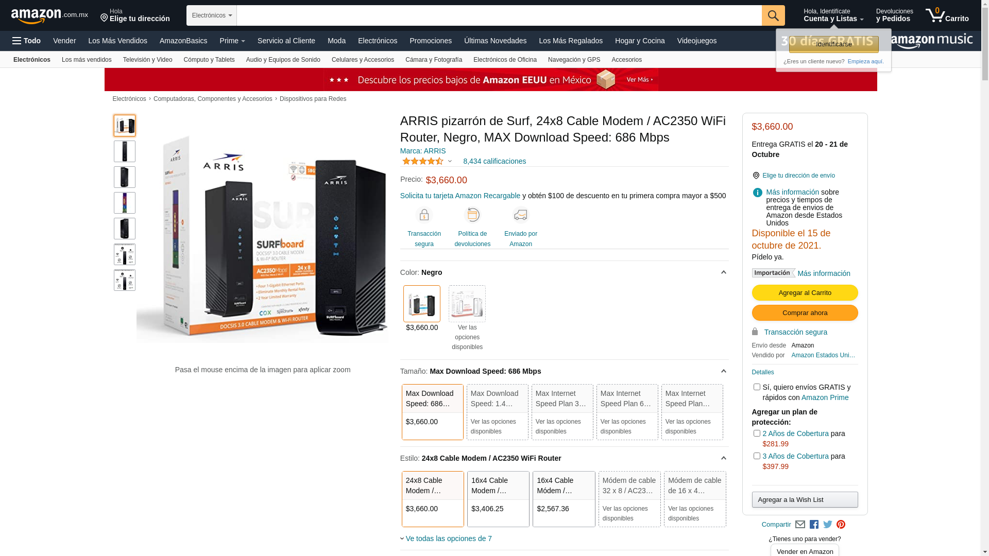Image resolution: width=989 pixels, height=556 pixels.
Task: Share the product on Pinterest
Action: click(841, 525)
